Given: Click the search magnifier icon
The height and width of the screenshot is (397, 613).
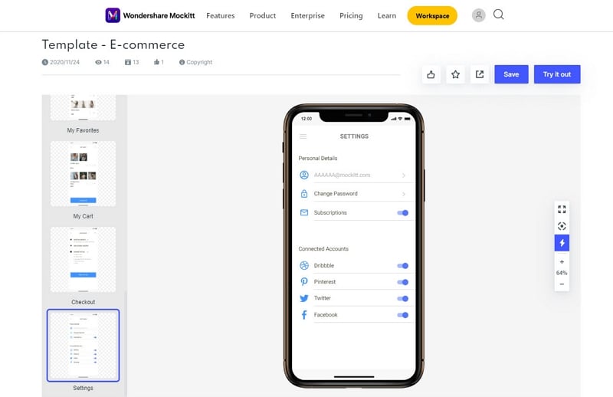Looking at the screenshot, I should [499, 15].
